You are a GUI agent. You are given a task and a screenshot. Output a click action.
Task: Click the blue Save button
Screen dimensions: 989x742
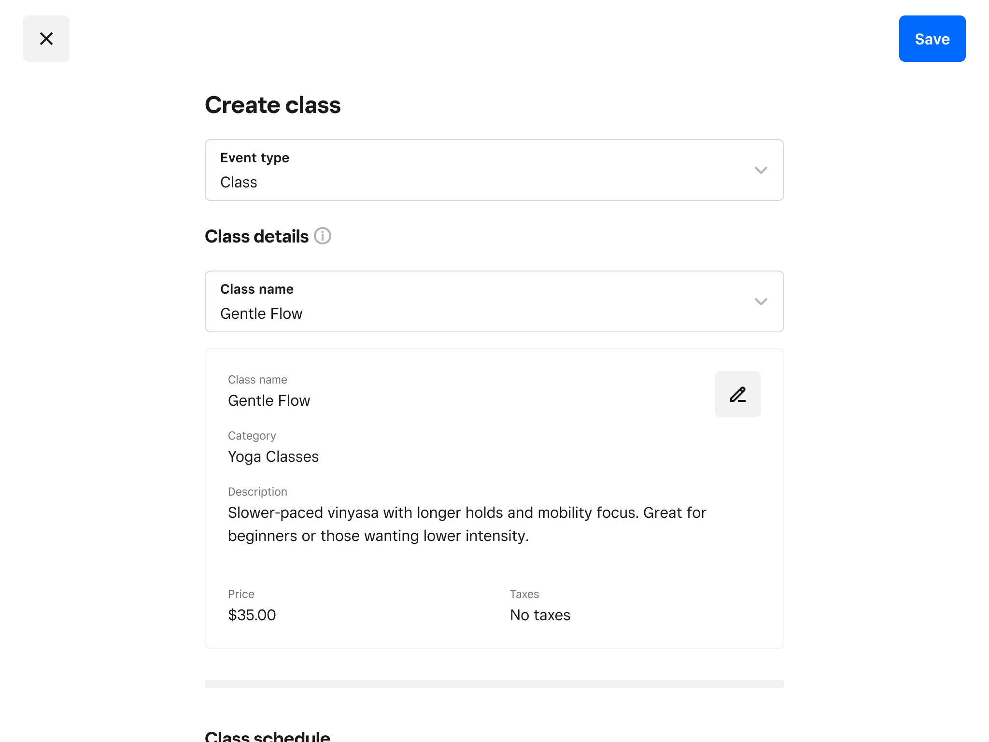pos(932,39)
